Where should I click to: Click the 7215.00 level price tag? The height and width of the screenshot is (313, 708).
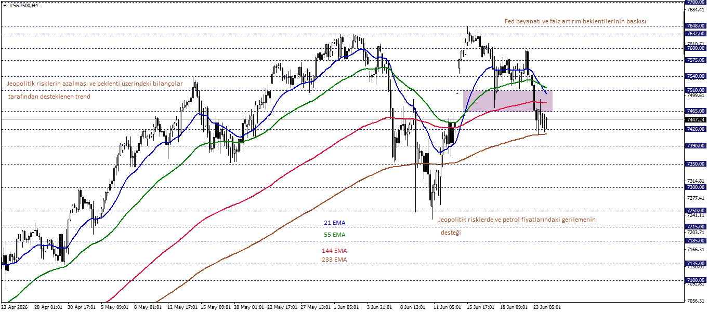[x=696, y=227]
